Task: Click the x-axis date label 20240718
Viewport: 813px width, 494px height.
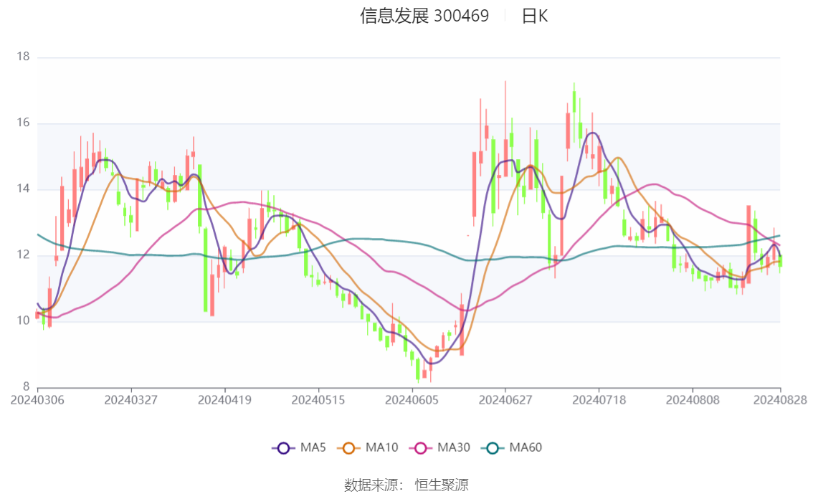Action: (599, 400)
